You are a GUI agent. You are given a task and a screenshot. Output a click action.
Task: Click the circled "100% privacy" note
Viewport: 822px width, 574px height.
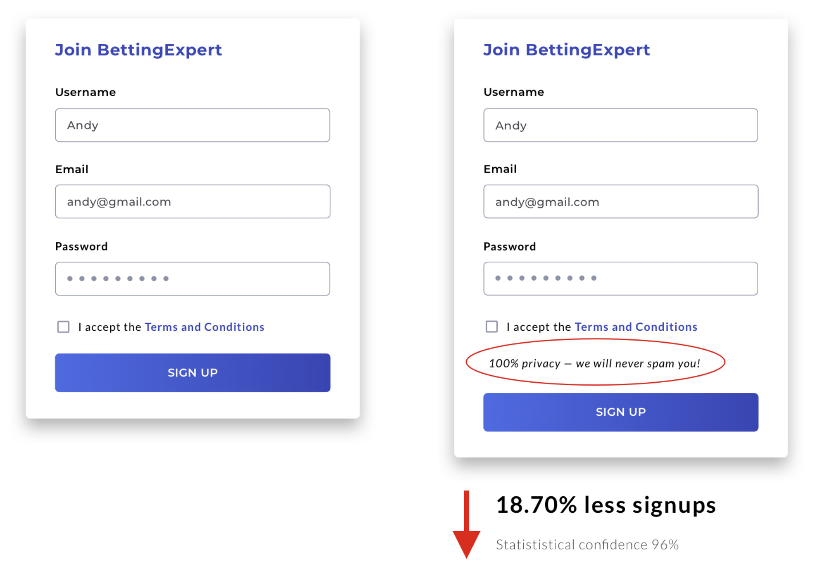(x=594, y=363)
